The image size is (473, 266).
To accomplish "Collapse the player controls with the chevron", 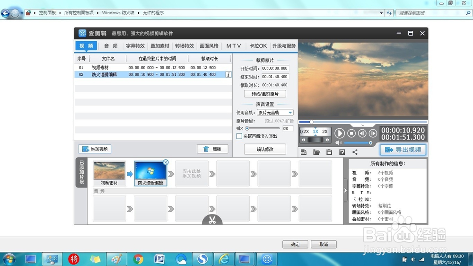I will [x=363, y=125].
